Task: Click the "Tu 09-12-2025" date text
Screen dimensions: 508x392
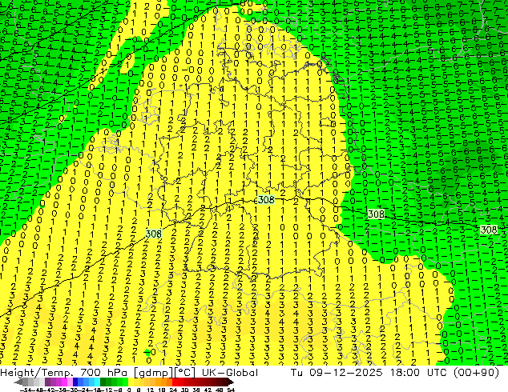Action: tap(337, 373)
